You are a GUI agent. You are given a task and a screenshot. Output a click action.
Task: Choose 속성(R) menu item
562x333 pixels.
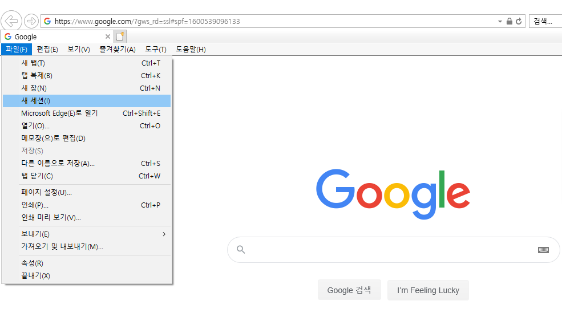tap(87, 263)
